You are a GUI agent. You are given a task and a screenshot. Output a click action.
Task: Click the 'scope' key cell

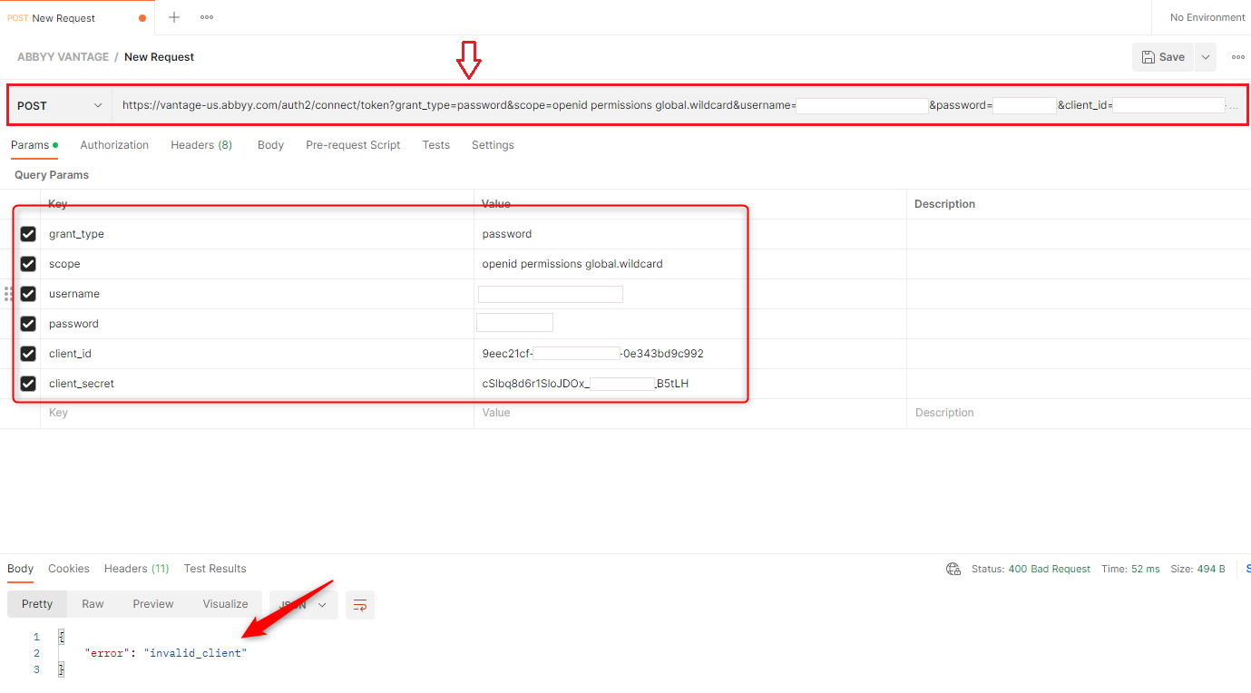(257, 264)
